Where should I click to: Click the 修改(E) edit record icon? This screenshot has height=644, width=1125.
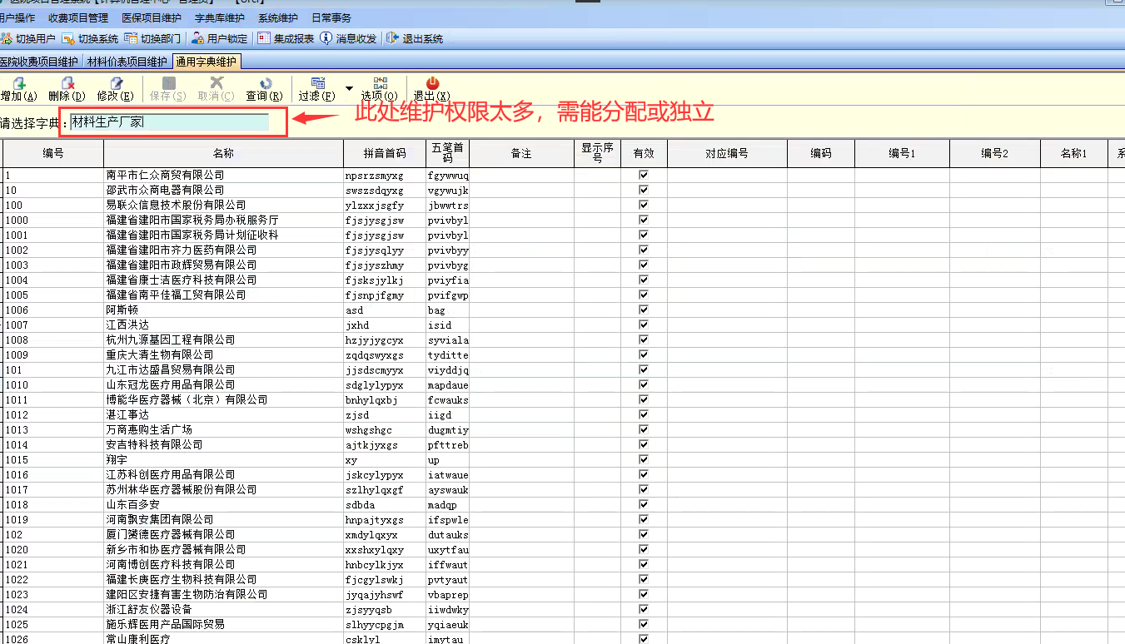point(117,83)
